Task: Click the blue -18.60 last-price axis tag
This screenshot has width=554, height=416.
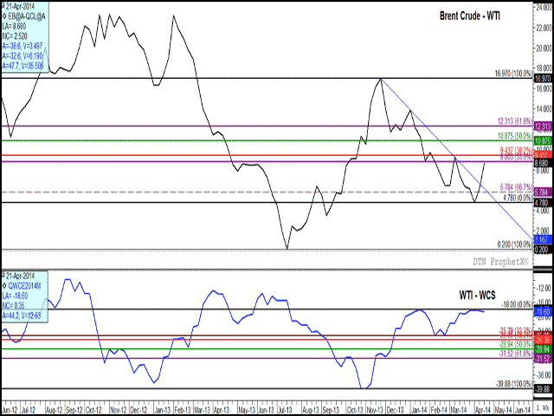Action: (x=543, y=312)
